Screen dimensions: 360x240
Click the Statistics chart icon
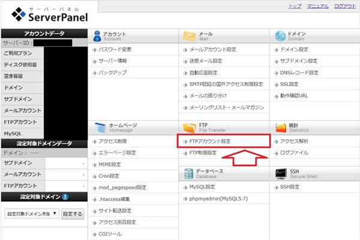(x=281, y=128)
